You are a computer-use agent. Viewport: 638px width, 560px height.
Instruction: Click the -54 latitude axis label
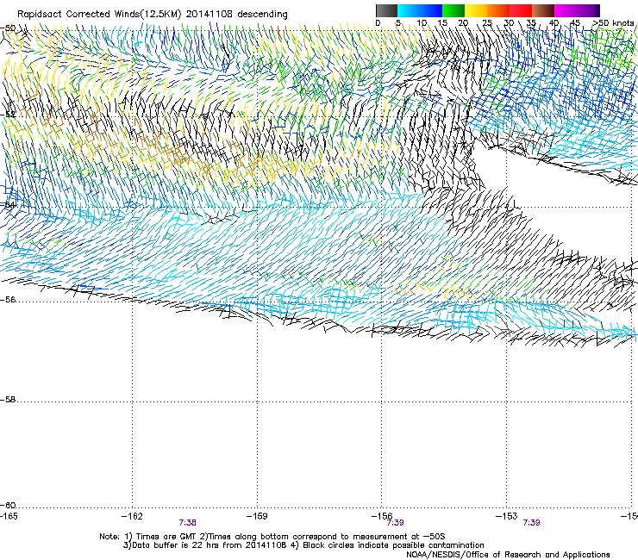pos(8,205)
